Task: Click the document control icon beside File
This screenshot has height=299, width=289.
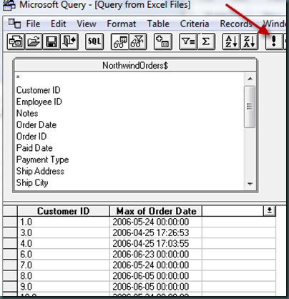Action: [14, 24]
